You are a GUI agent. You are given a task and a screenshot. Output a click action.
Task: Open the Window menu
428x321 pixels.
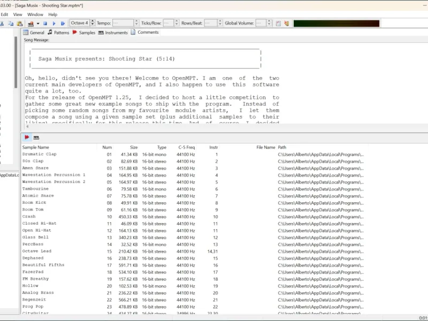(x=35, y=14)
